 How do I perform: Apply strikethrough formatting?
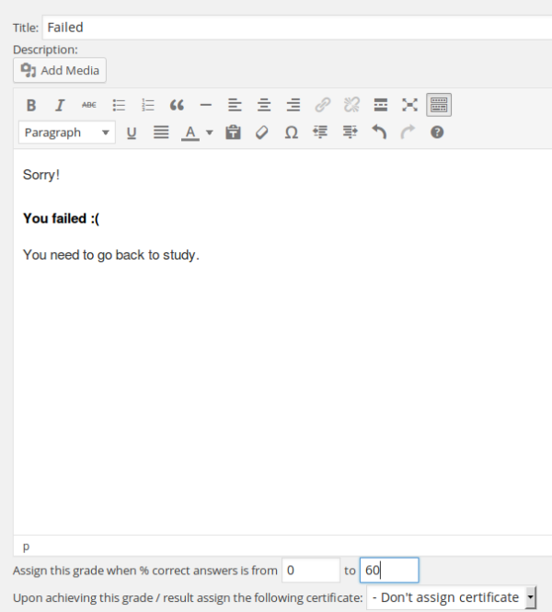click(x=89, y=105)
